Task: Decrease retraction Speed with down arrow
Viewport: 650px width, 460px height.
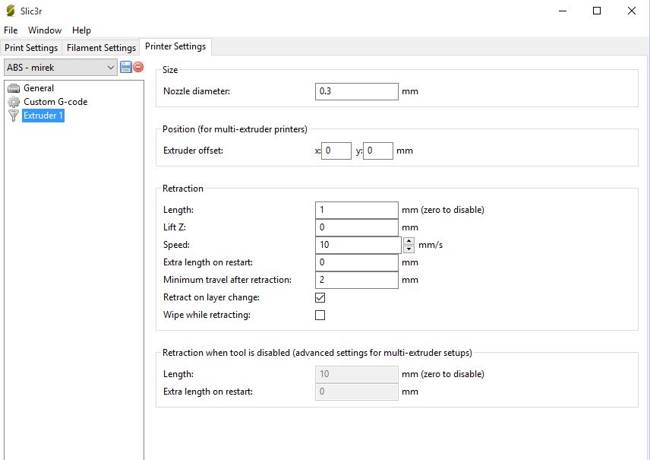Action: point(409,249)
